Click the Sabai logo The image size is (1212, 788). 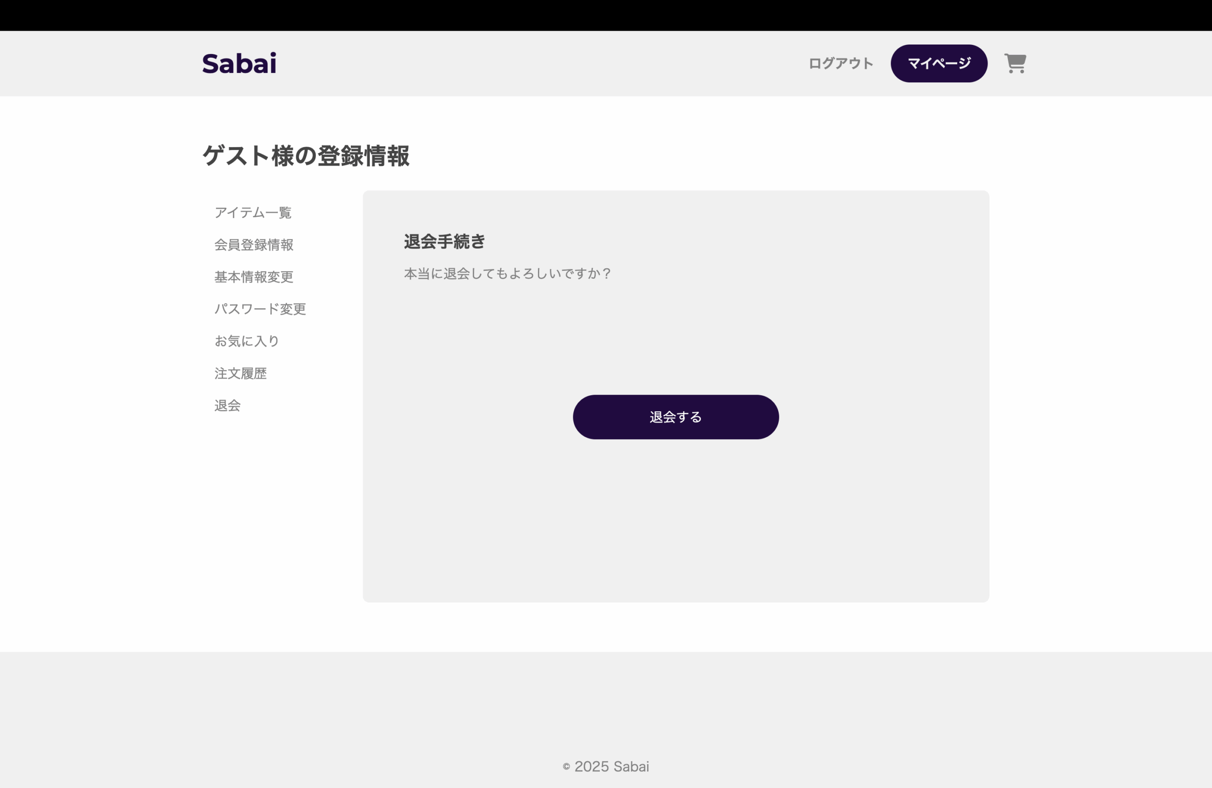(x=239, y=63)
